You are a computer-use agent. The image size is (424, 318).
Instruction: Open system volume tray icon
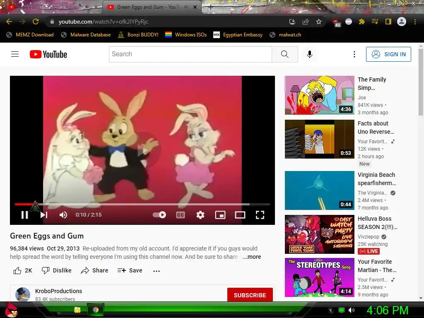click(x=351, y=310)
